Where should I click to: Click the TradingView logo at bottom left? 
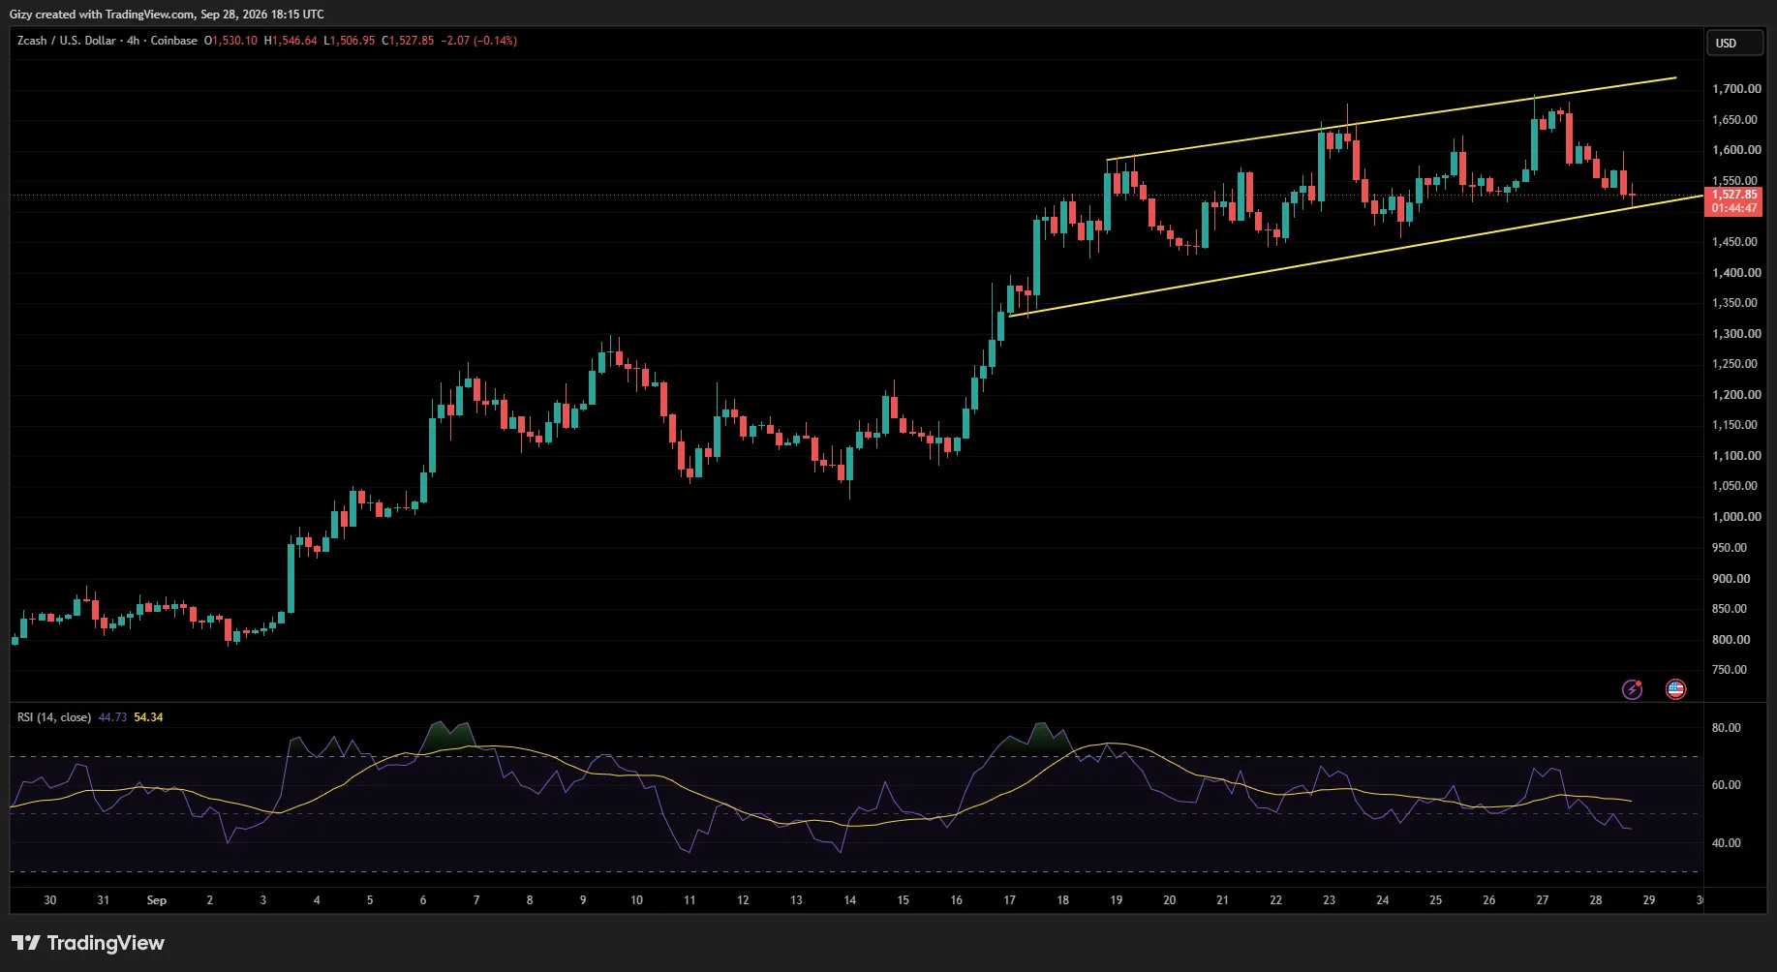(88, 943)
